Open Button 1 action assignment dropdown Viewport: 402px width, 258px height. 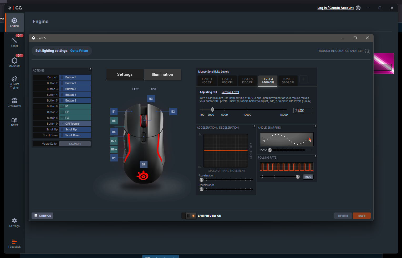[x=75, y=77]
